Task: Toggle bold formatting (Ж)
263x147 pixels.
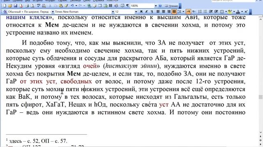Action: (141, 11)
